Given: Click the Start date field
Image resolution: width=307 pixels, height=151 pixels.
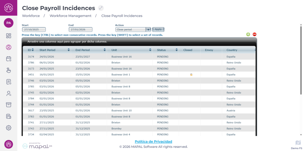Looking at the screenshot, I should coord(34,29).
